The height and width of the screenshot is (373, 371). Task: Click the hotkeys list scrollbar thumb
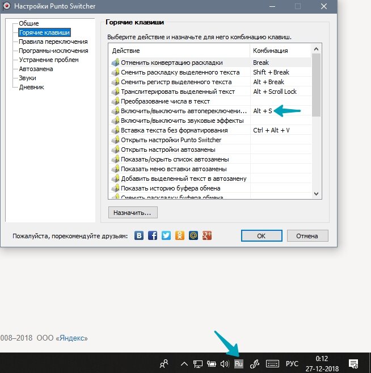[x=316, y=85]
